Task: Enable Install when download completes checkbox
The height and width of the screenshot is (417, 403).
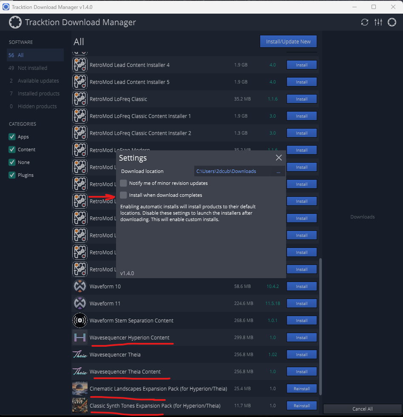Action: (x=123, y=195)
